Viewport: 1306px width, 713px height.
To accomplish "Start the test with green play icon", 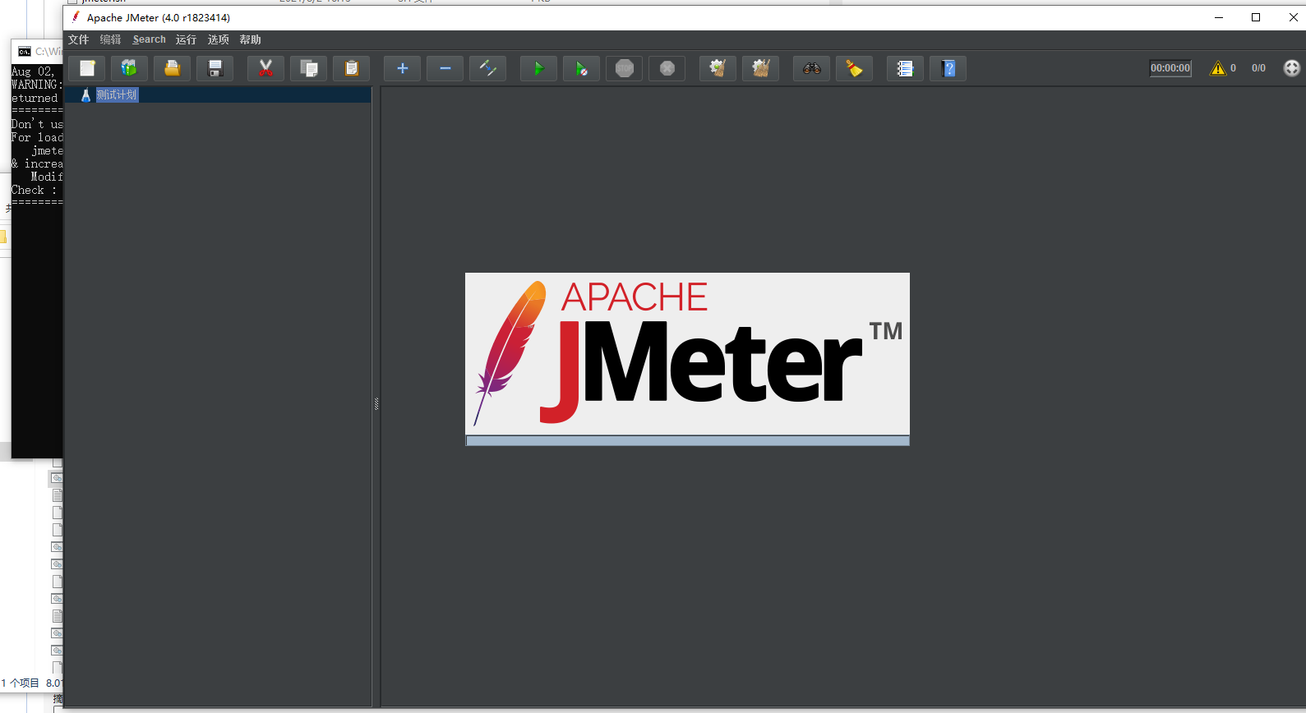I will pos(538,68).
